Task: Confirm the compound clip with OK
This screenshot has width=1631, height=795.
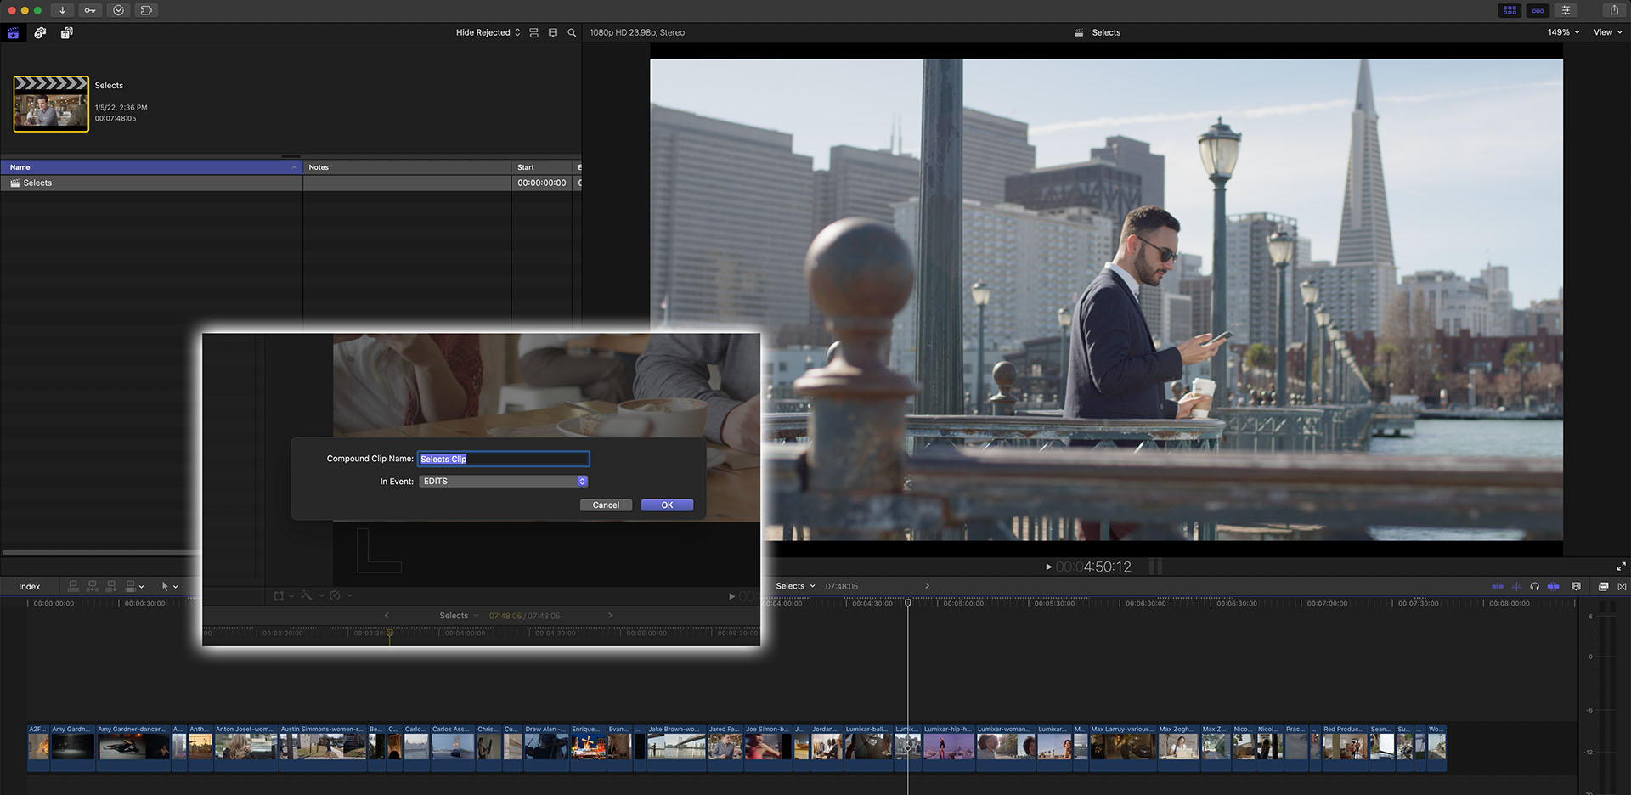Action: pos(667,505)
